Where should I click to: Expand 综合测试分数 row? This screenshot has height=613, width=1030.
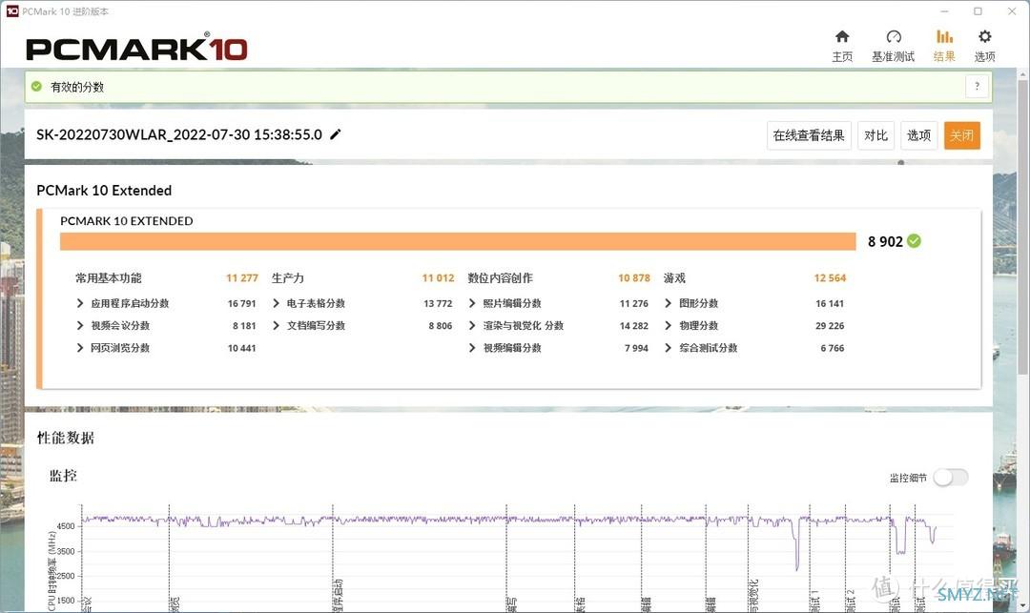[668, 348]
